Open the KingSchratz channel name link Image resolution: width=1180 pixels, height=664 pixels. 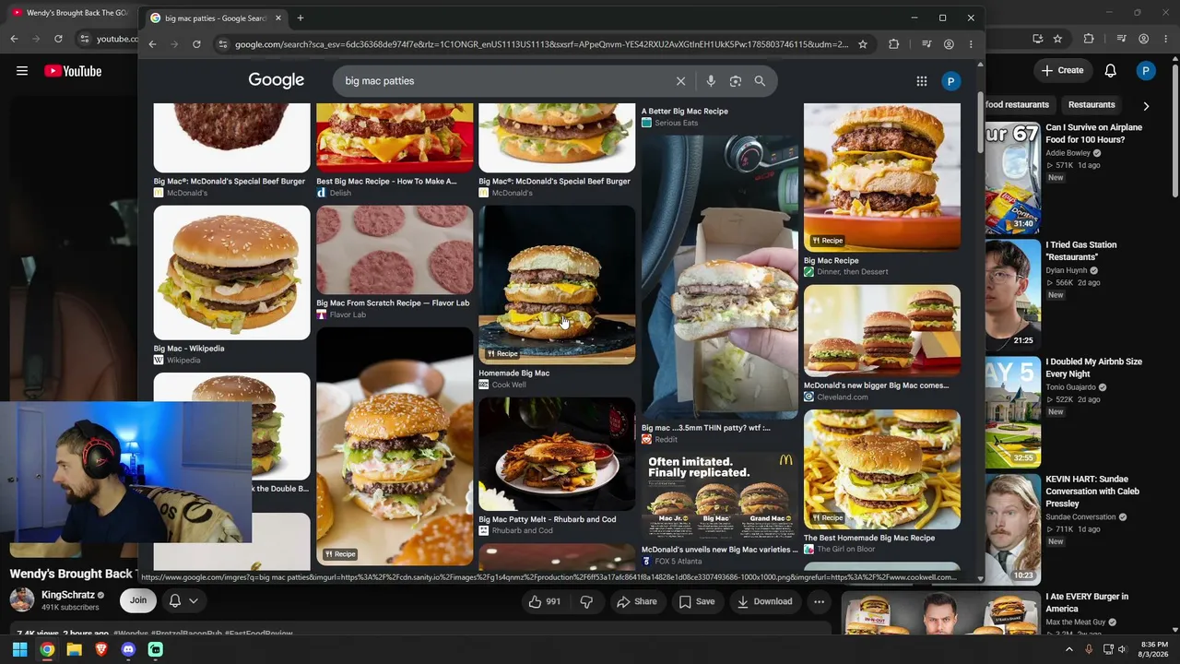[67, 596]
